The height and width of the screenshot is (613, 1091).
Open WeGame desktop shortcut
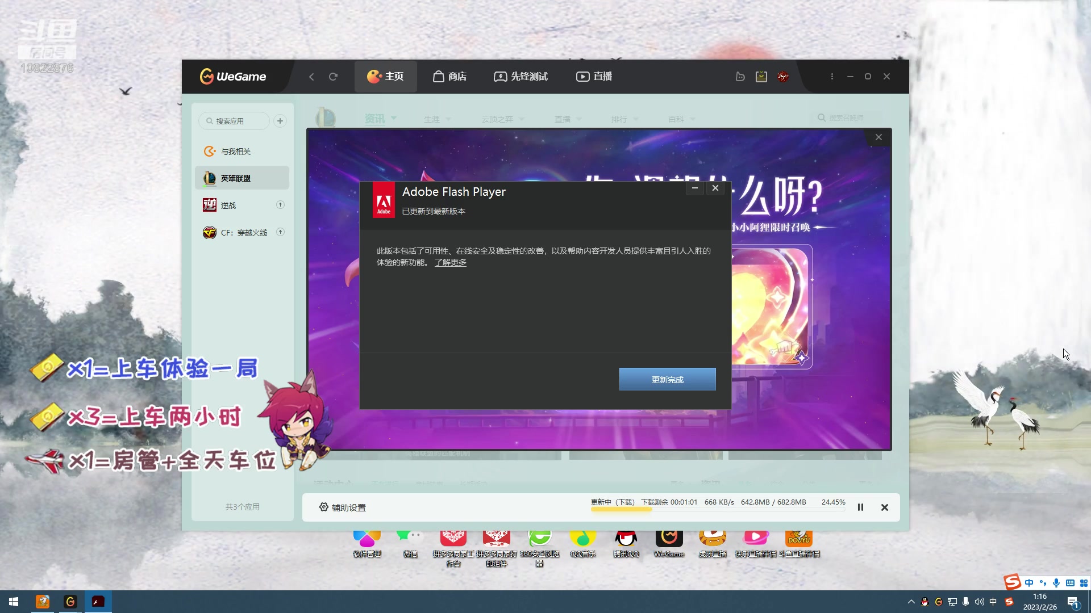coord(669,543)
